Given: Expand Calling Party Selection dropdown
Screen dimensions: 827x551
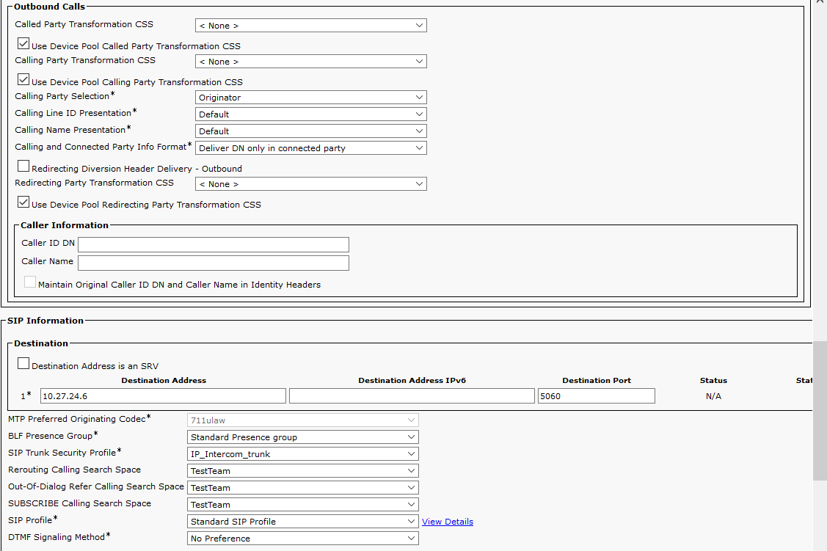Looking at the screenshot, I should 310,98.
